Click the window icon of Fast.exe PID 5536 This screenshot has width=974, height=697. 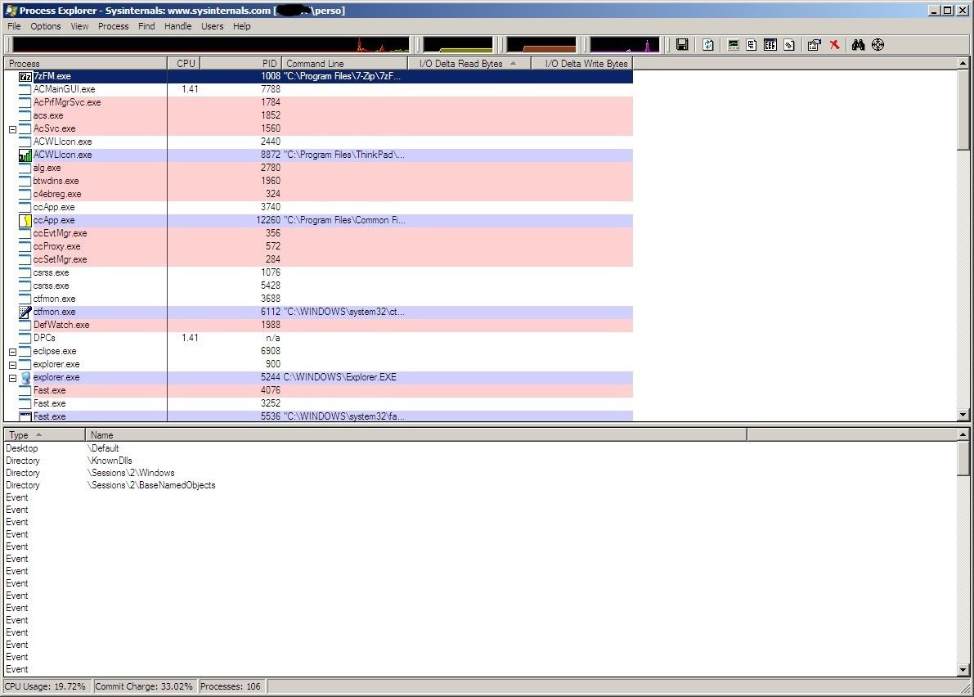pyautogui.click(x=25, y=416)
